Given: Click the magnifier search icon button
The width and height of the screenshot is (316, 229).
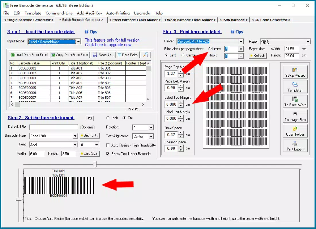Looking at the screenshot, I should pos(146,55).
